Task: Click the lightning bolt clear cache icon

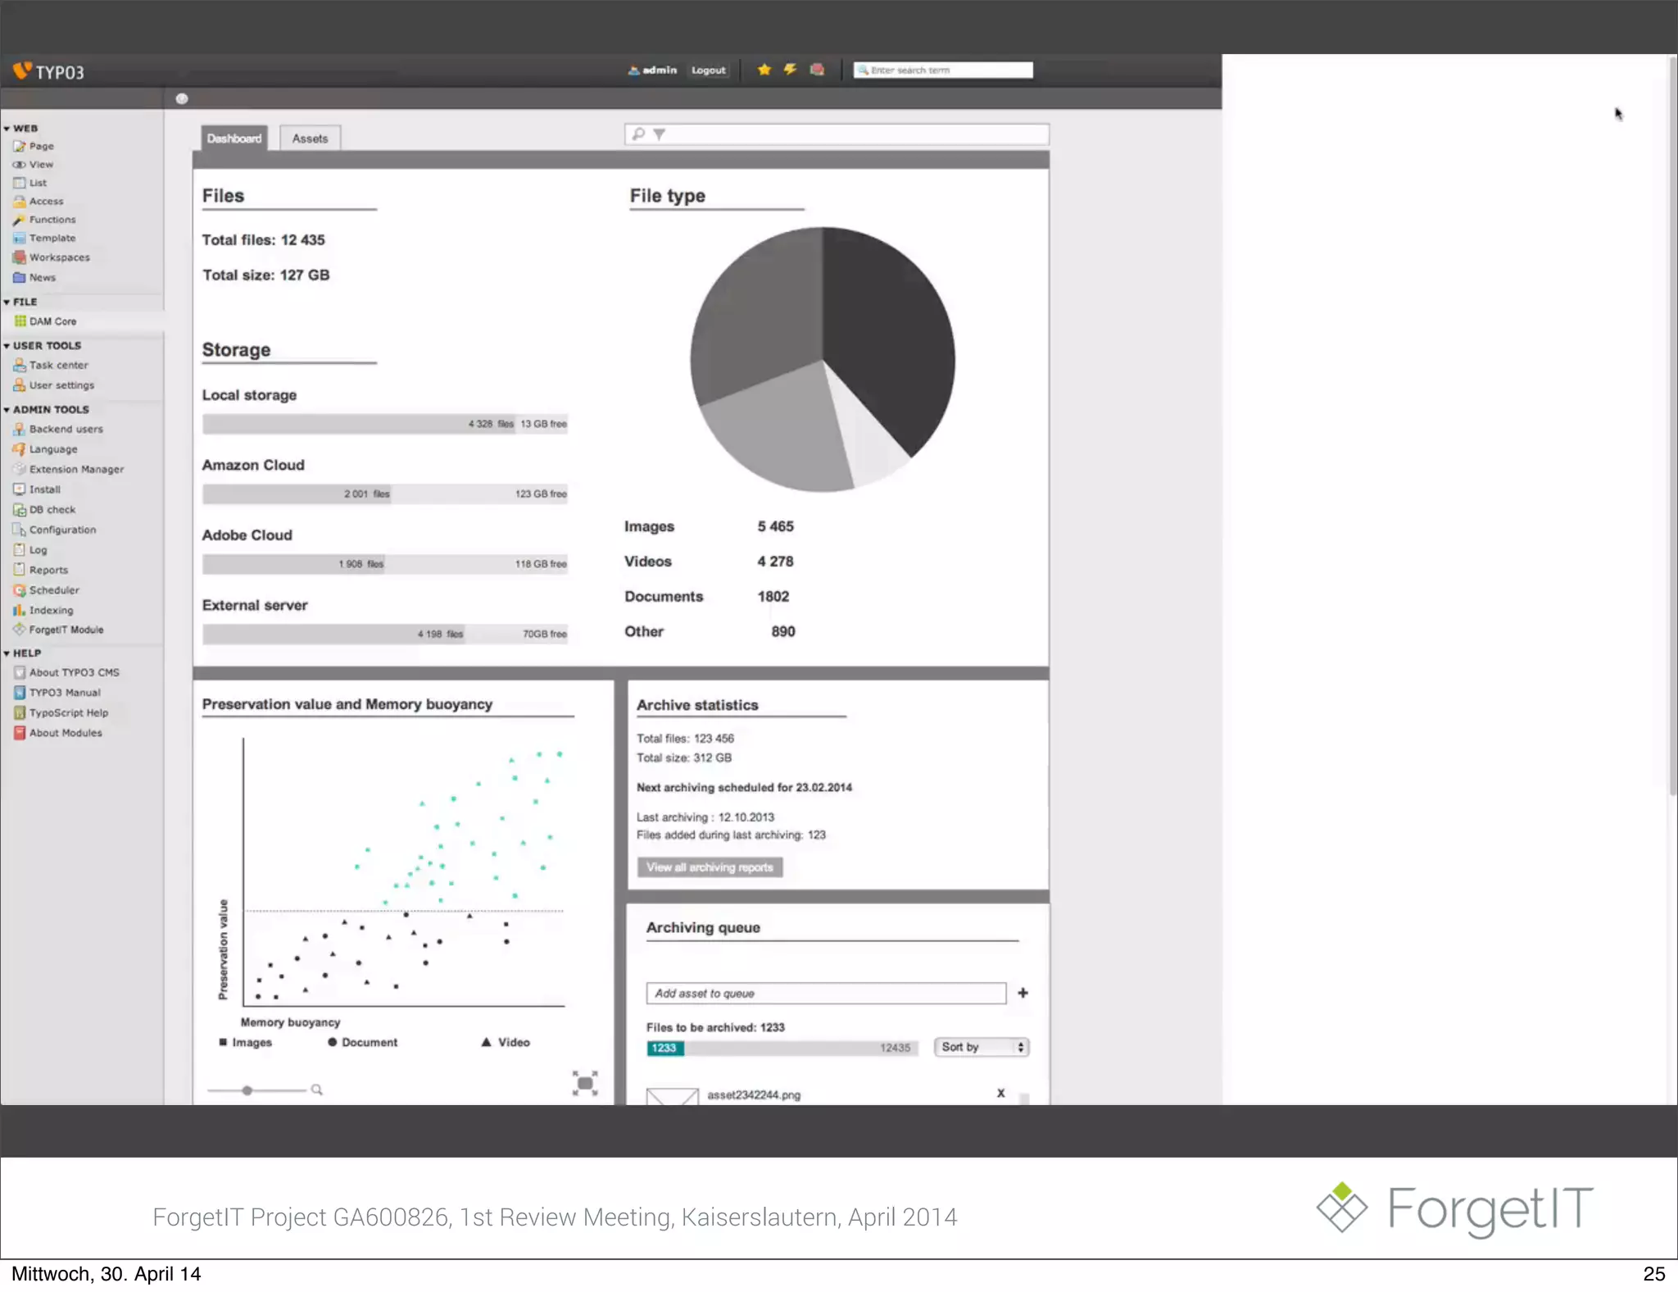Action: click(x=790, y=70)
